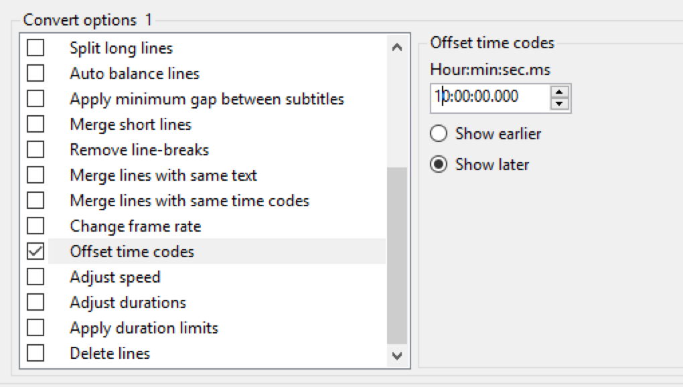
Task: Tick the Change frame rate checkbox
Action: [x=35, y=226]
